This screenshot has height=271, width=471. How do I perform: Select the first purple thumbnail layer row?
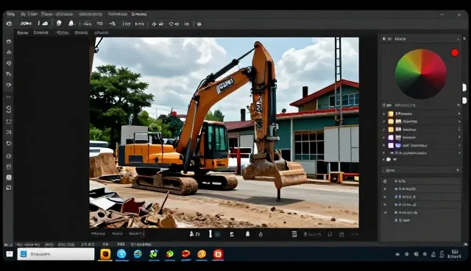pos(421,137)
